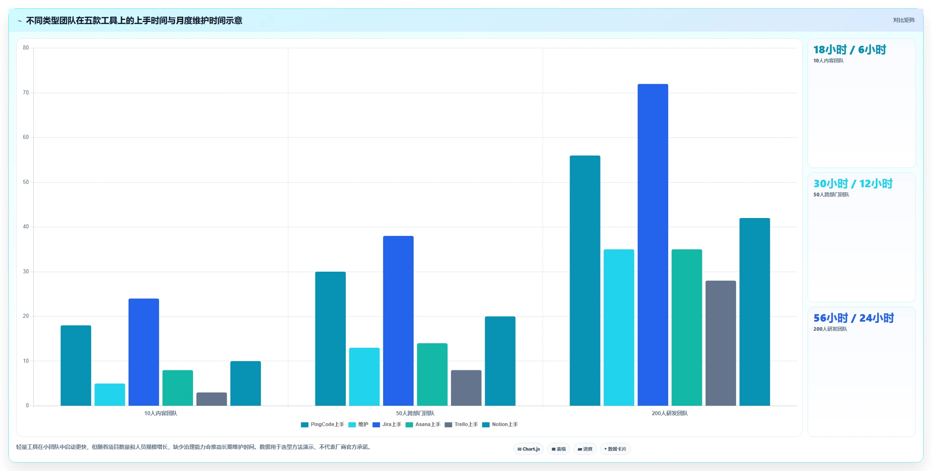Select the 维护 bar in 50人跨部门团队 group
This screenshot has height=471, width=932.
click(x=364, y=377)
